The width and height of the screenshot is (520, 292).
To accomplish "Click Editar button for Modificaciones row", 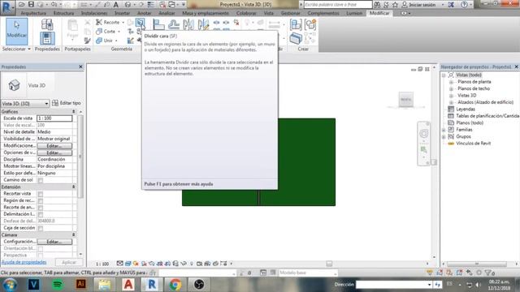I will coord(54,146).
